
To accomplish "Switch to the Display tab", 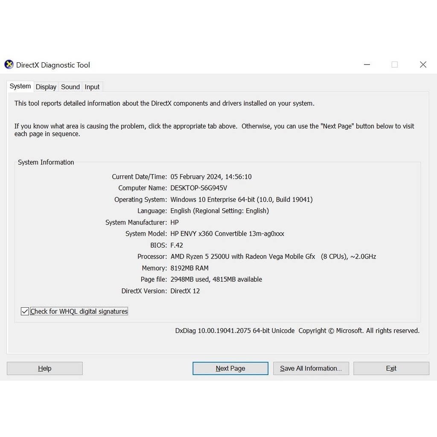I will 46,87.
